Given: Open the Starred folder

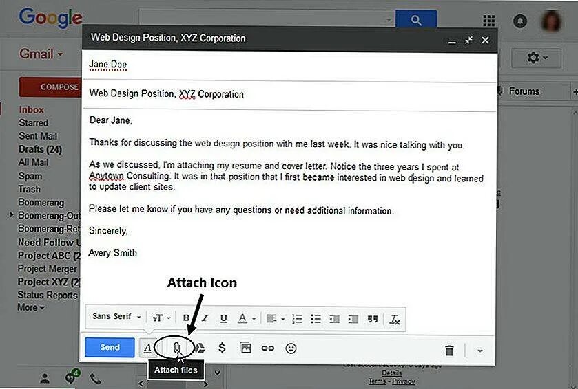Looking at the screenshot, I should 33,123.
